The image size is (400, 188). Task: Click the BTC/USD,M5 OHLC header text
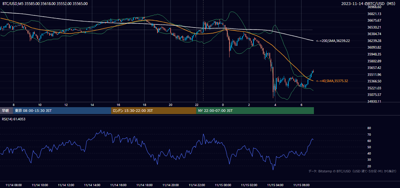coord(45,3)
